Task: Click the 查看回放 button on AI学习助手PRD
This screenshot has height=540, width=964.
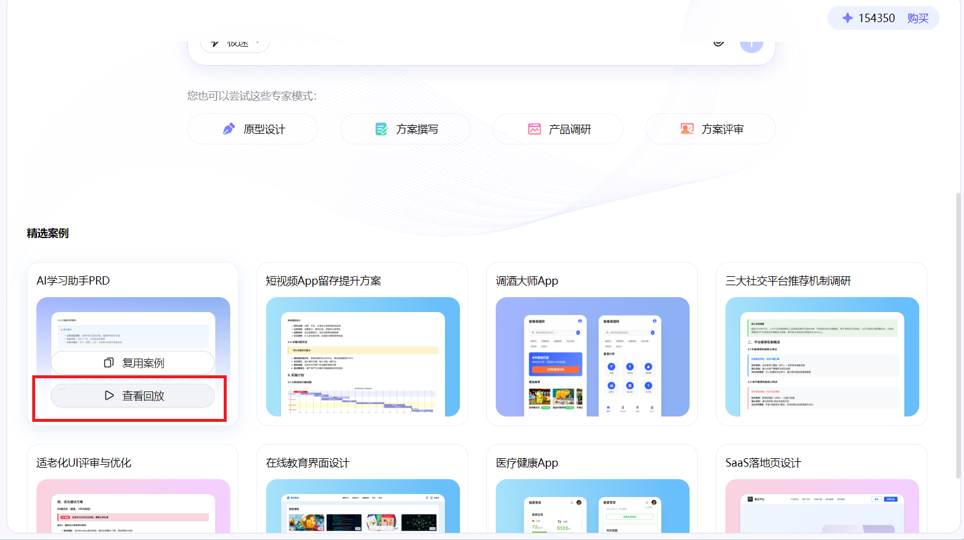Action: [x=133, y=396]
